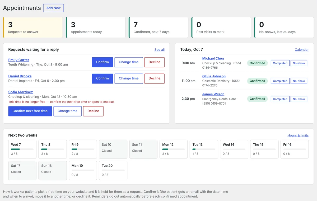Decline Sofia Martinez's request

[93, 111]
